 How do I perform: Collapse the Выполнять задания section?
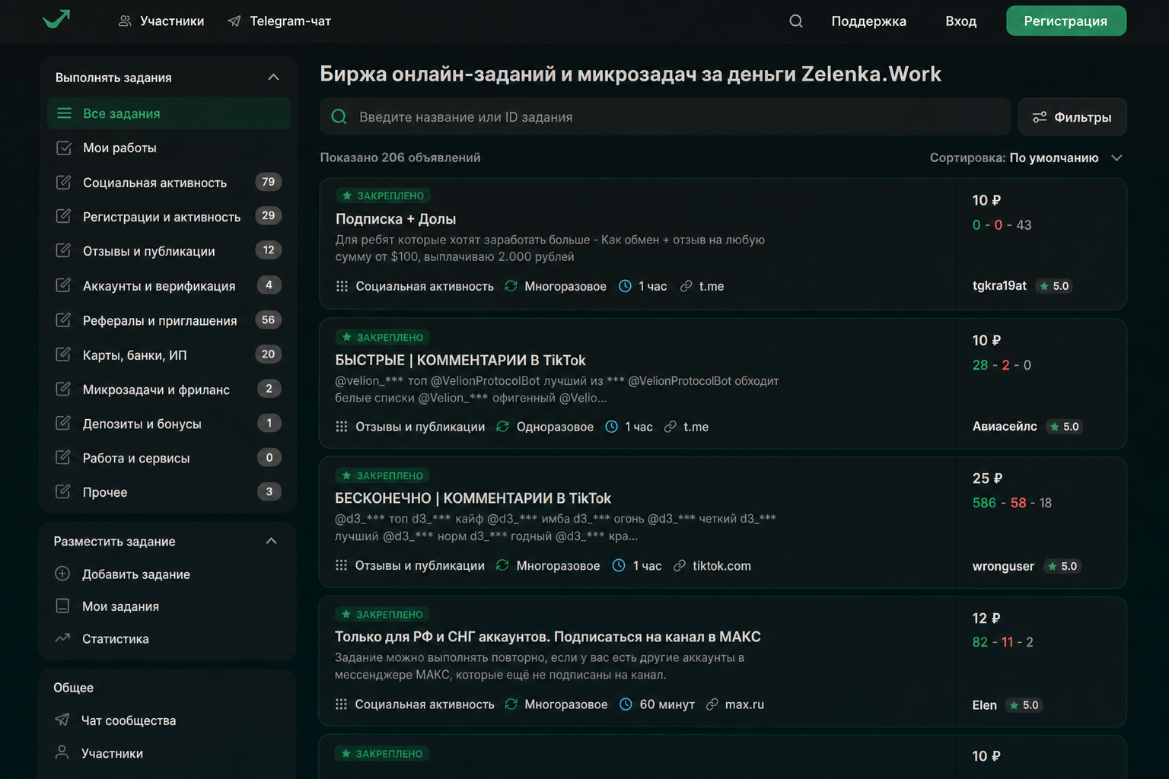[x=273, y=78]
